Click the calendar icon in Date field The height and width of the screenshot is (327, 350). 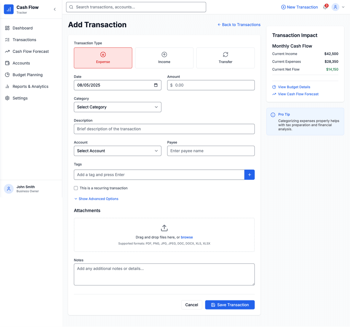tap(156, 85)
